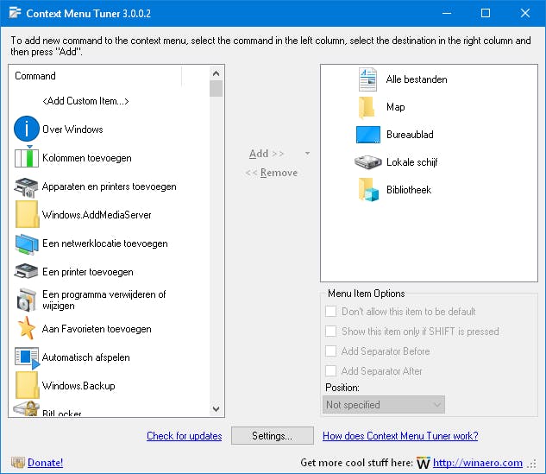This screenshot has width=546, height=474.
Task: Toggle Don't allow this item to be default
Action: (331, 312)
